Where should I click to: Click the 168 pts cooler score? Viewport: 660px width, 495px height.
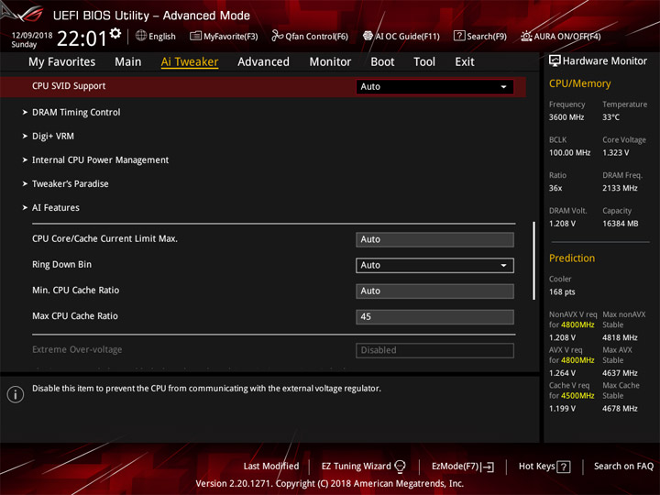click(562, 292)
